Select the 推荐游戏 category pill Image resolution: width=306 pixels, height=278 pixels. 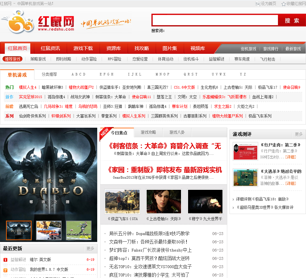[x=13, y=59]
